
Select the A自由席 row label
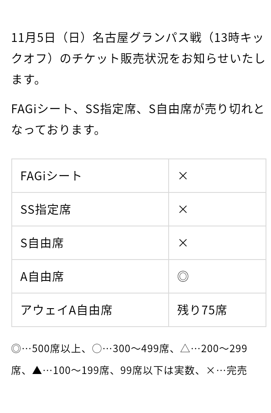click(42, 277)
